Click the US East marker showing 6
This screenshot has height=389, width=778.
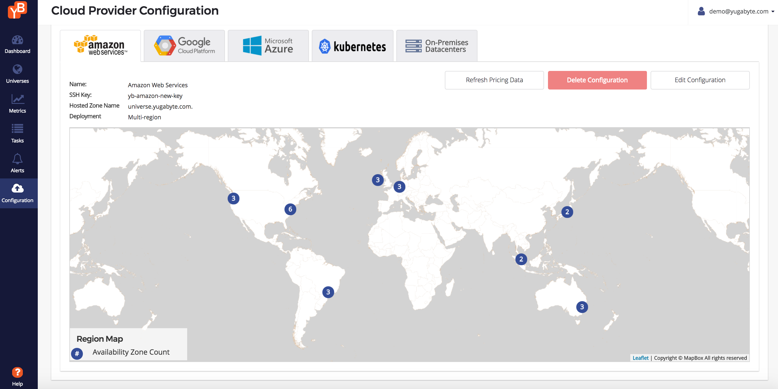(290, 209)
